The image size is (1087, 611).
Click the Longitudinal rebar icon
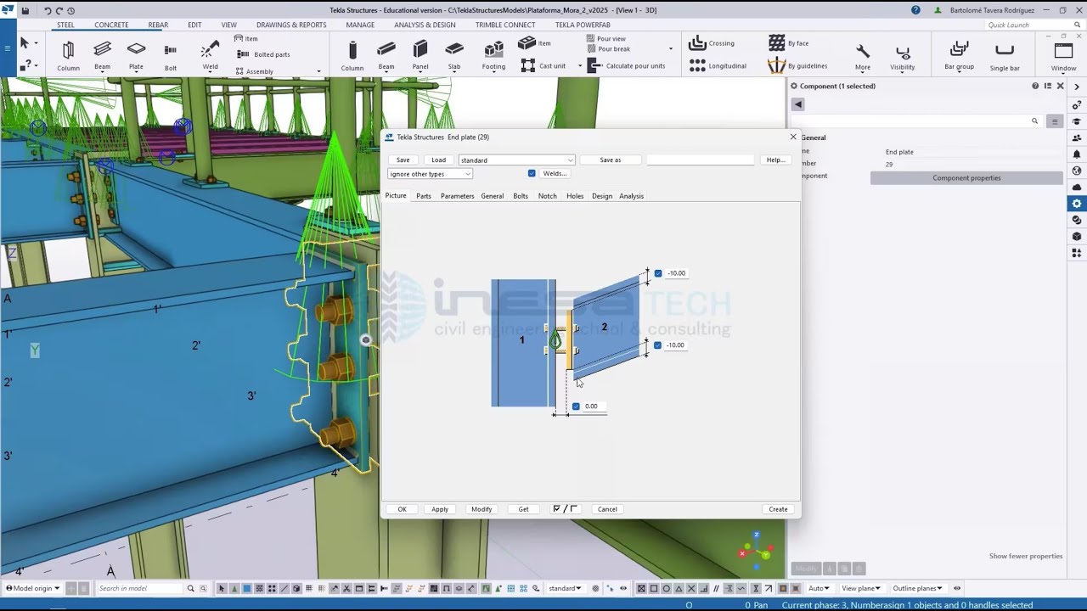697,65
